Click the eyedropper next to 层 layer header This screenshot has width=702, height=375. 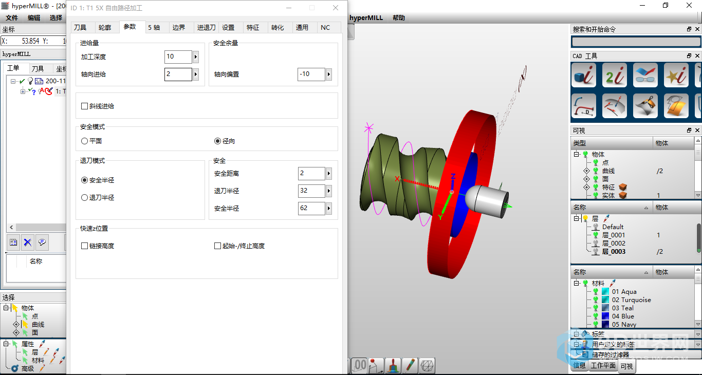(x=606, y=218)
